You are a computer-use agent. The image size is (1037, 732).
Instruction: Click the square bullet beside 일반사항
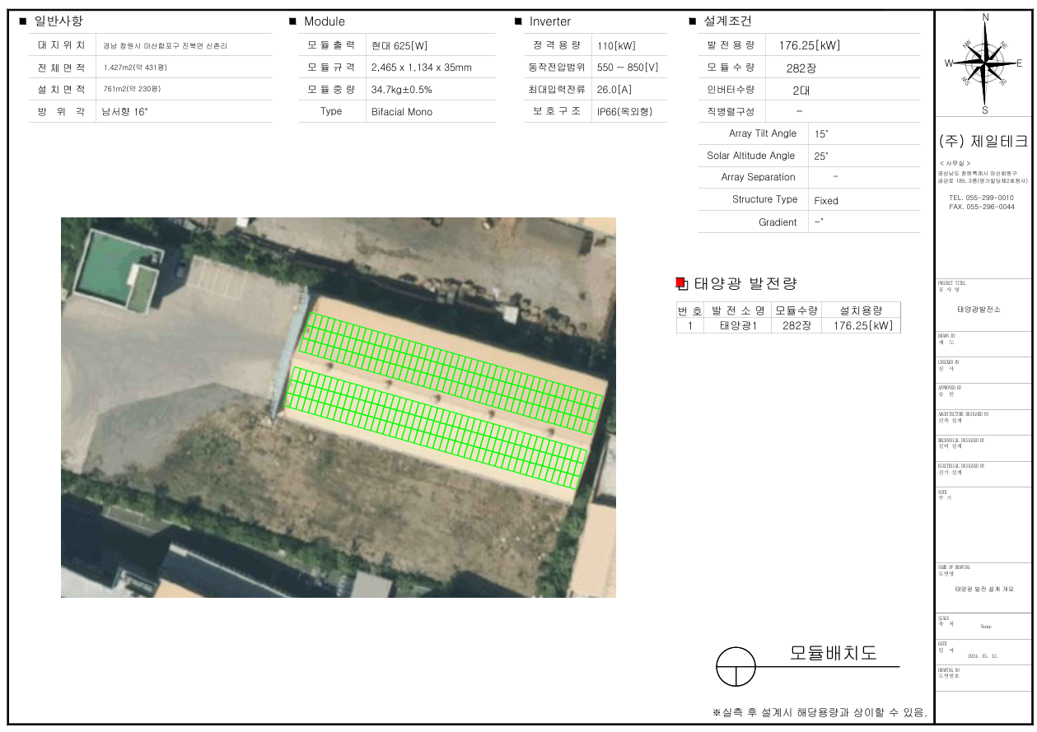tap(22, 21)
